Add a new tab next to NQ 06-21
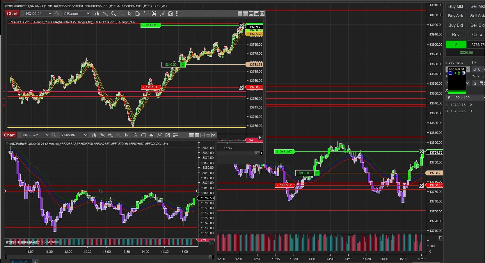 pyautogui.click(x=35, y=261)
